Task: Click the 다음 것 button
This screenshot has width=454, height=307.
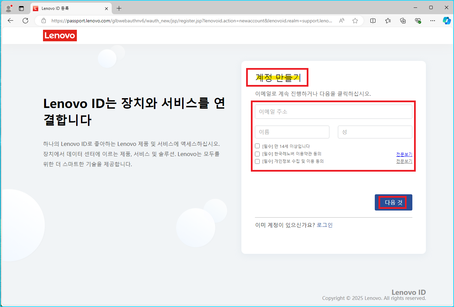Action: pos(393,202)
